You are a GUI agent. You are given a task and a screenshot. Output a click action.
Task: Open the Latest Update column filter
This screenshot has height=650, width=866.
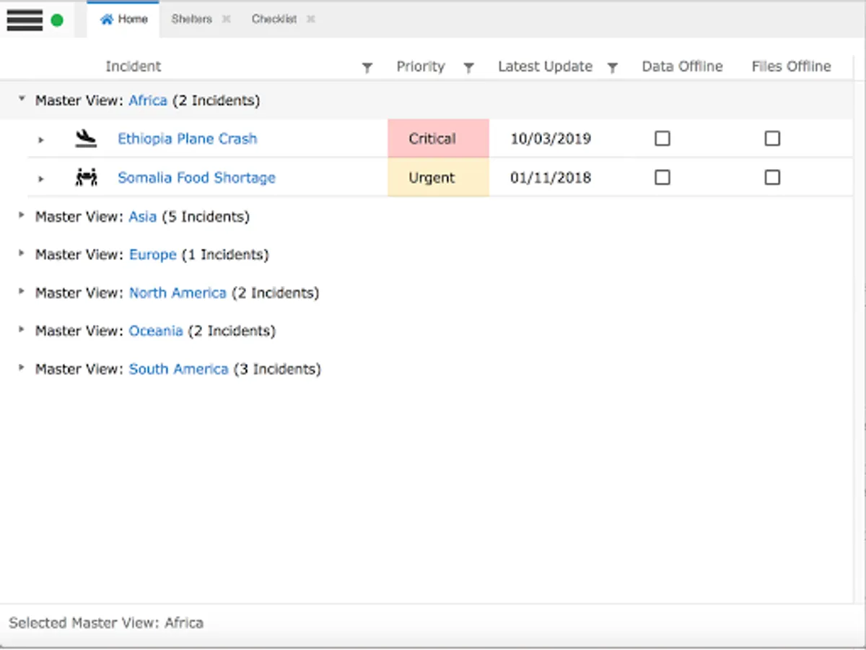tap(612, 67)
